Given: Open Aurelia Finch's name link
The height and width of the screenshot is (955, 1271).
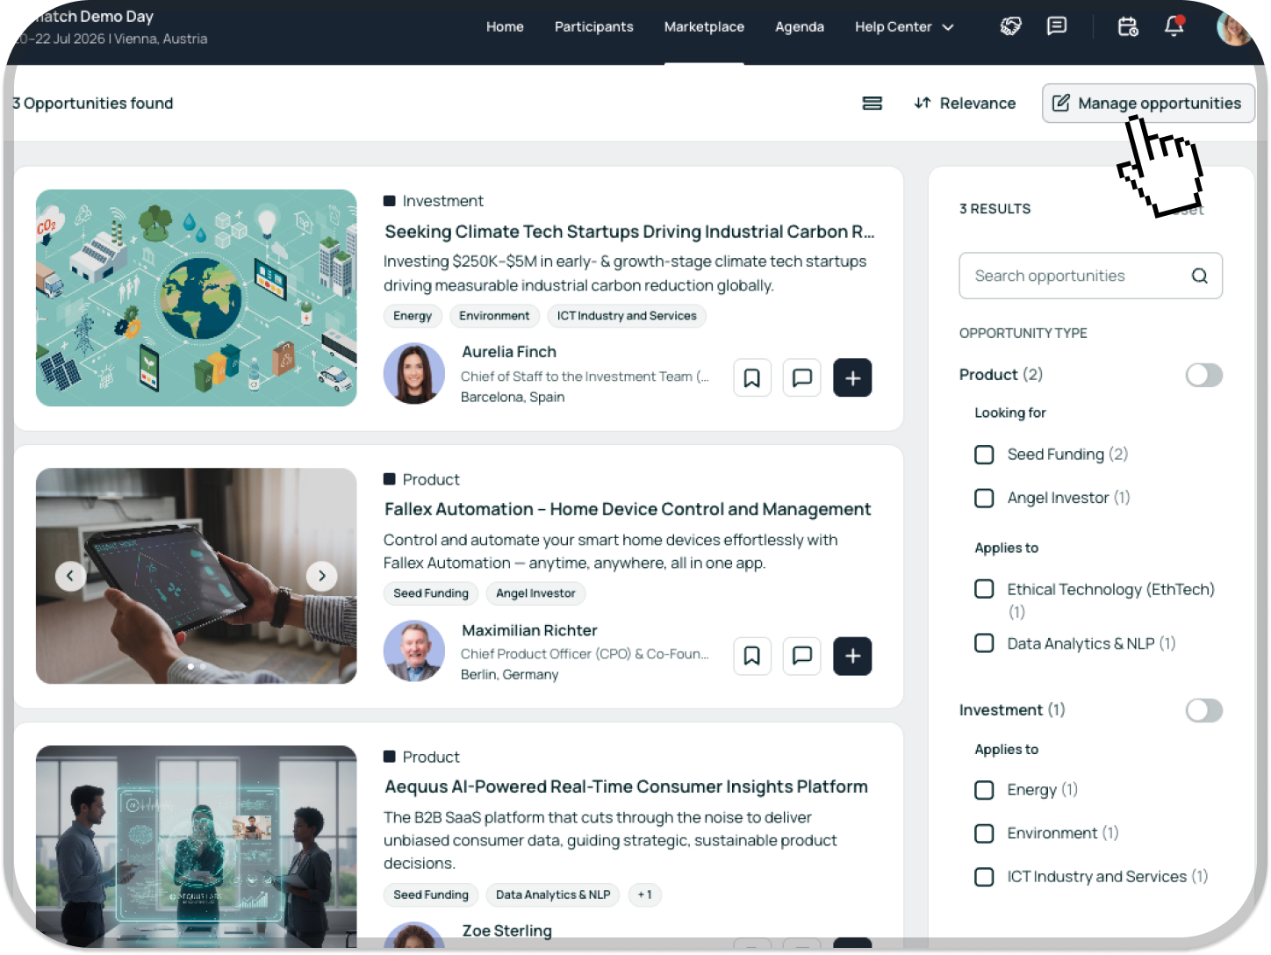Looking at the screenshot, I should pos(509,352).
